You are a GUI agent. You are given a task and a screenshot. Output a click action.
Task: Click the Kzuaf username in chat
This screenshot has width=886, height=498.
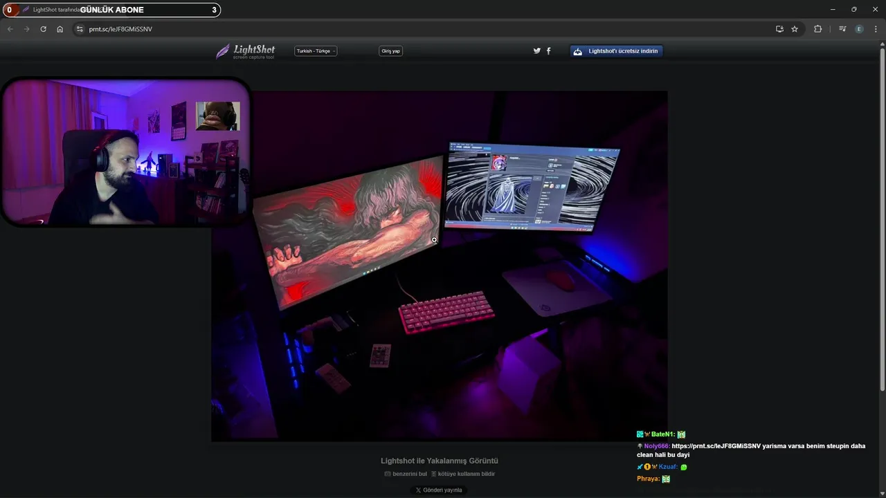[668, 467]
